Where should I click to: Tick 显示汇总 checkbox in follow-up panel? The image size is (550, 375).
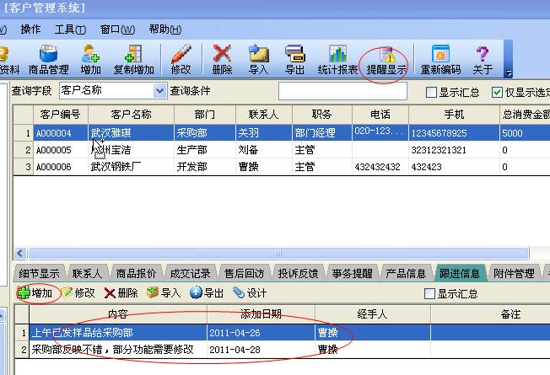pyautogui.click(x=429, y=294)
